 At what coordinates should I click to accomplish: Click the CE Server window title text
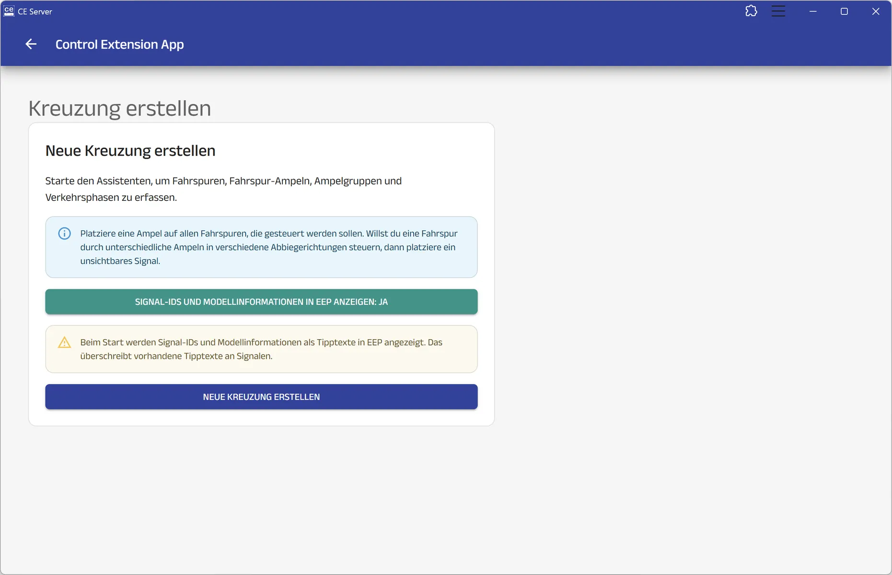coord(35,11)
